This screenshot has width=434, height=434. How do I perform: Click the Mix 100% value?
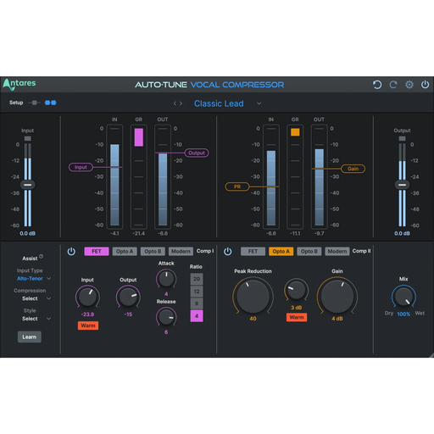403,314
